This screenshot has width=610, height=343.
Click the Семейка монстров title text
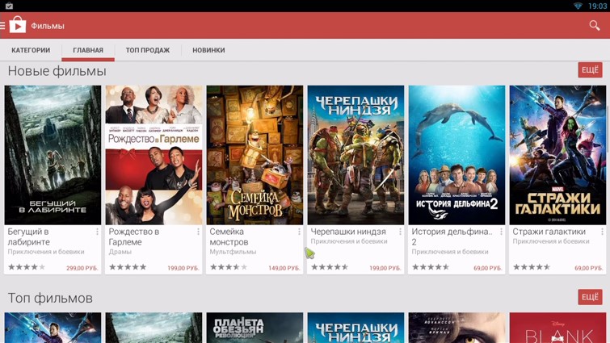click(x=229, y=236)
